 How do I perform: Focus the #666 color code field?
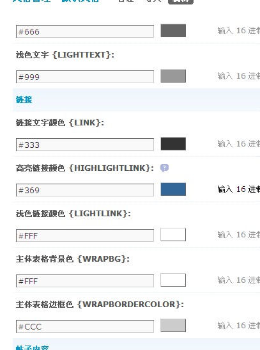(85, 31)
